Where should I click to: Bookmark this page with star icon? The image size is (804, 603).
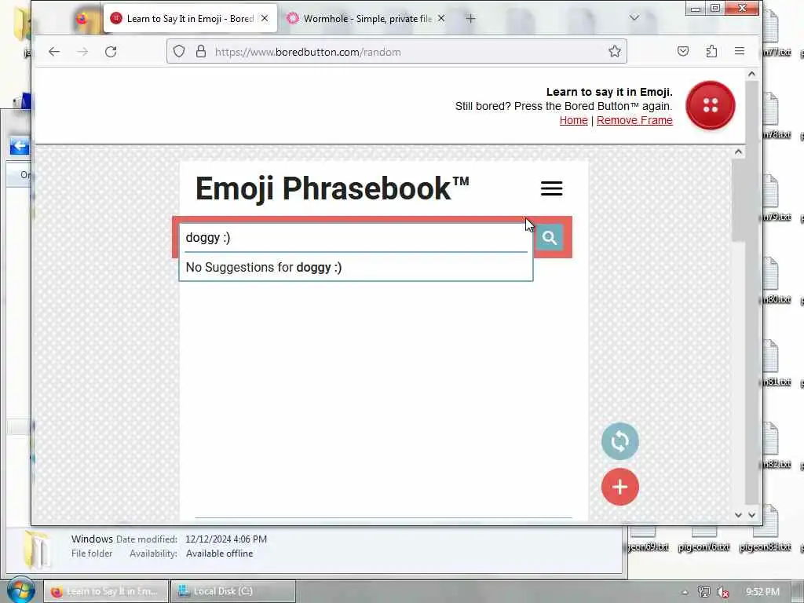[614, 51]
